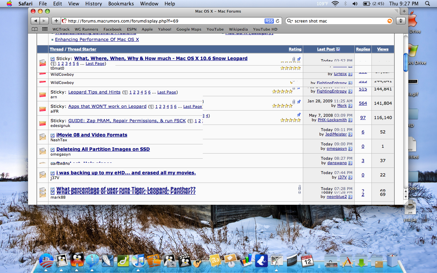
Task: Open the File menu
Action: (x=43, y=3)
